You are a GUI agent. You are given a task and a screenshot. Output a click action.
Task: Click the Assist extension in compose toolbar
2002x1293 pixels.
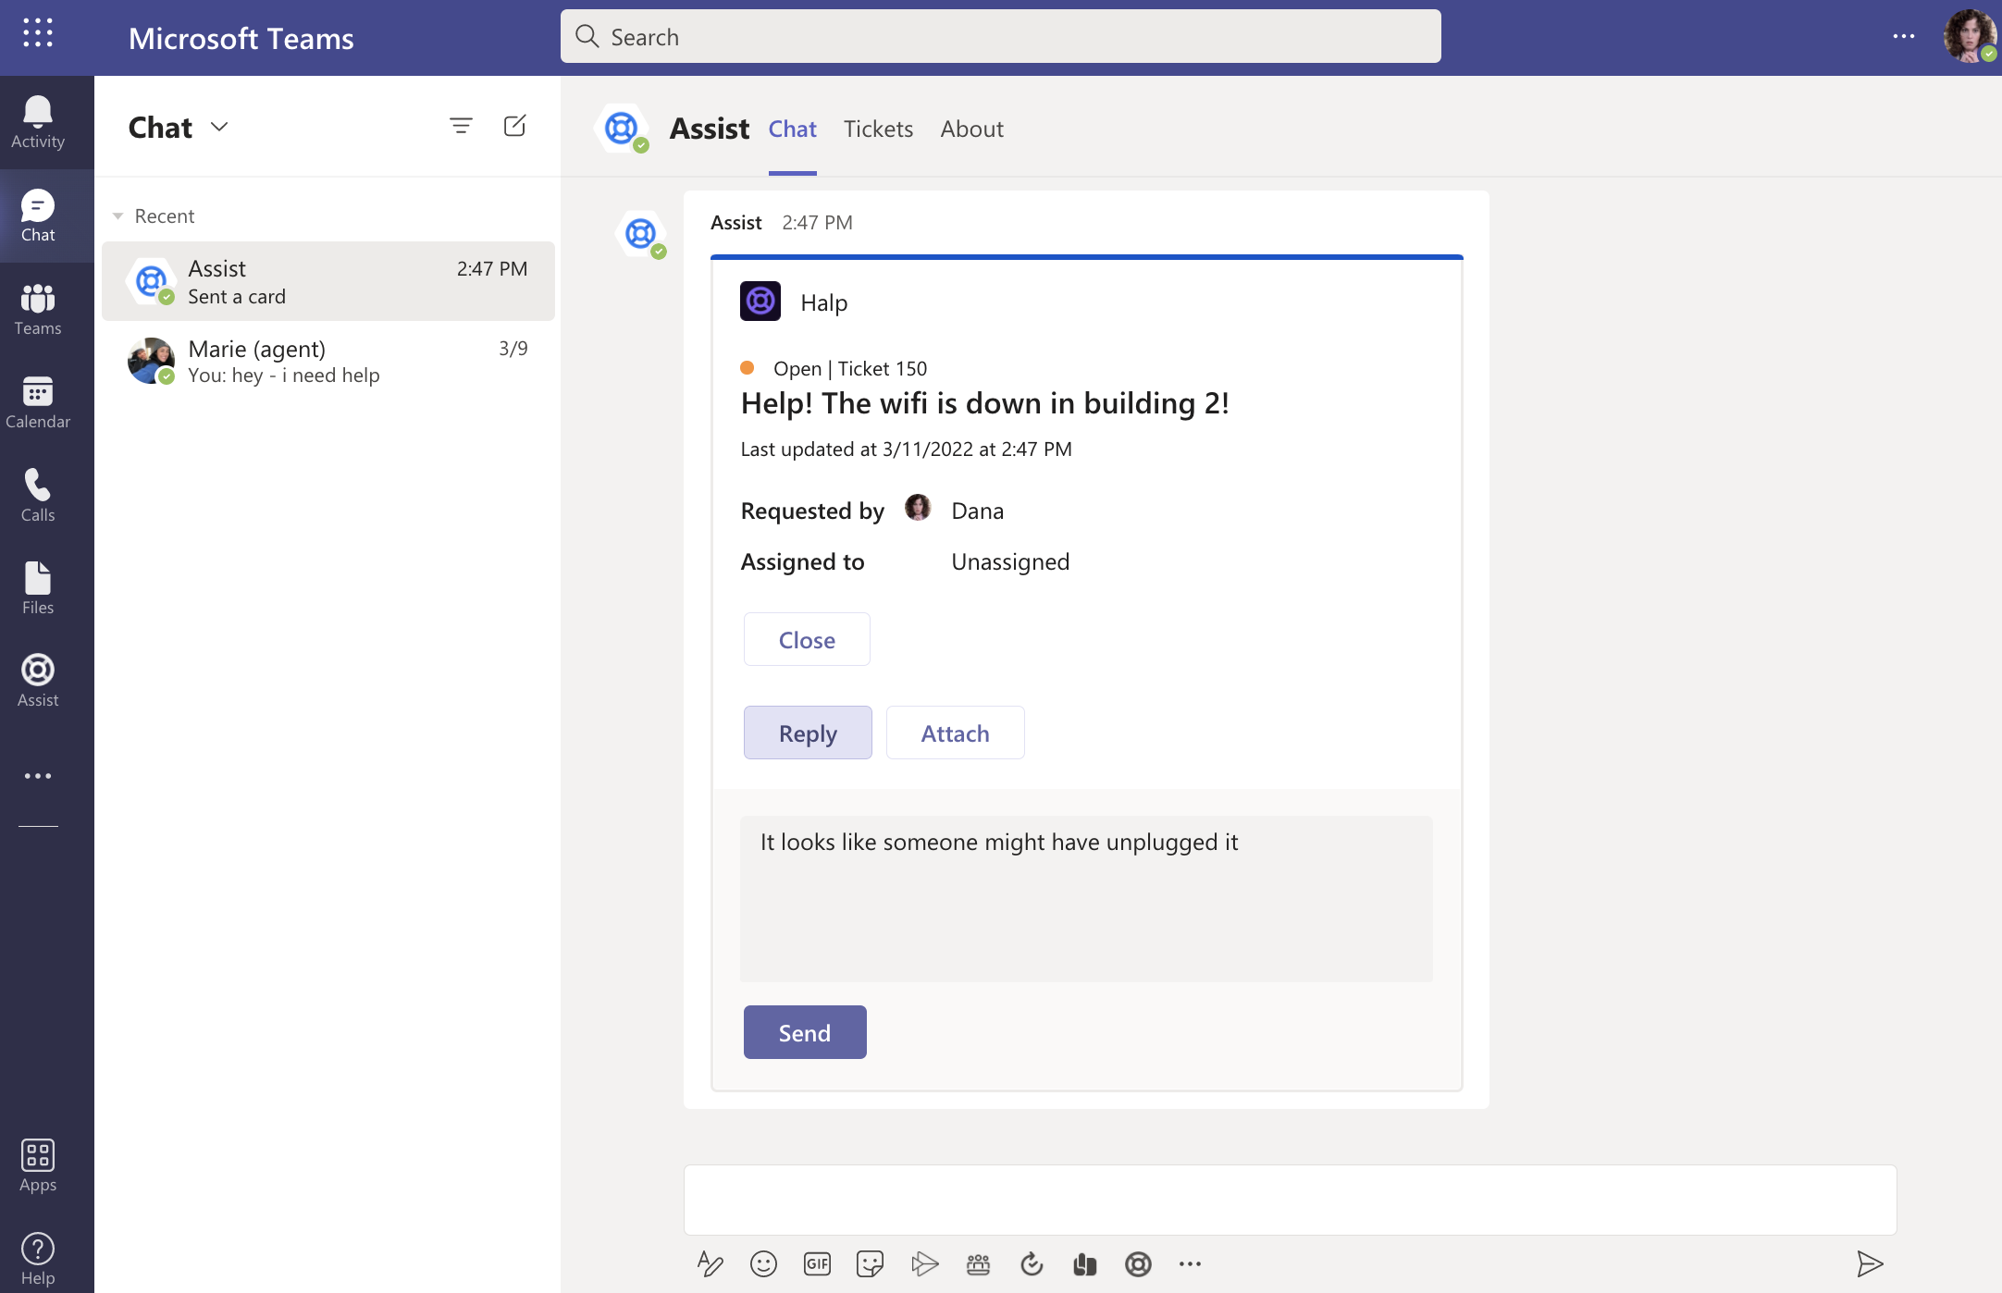coord(1138,1263)
